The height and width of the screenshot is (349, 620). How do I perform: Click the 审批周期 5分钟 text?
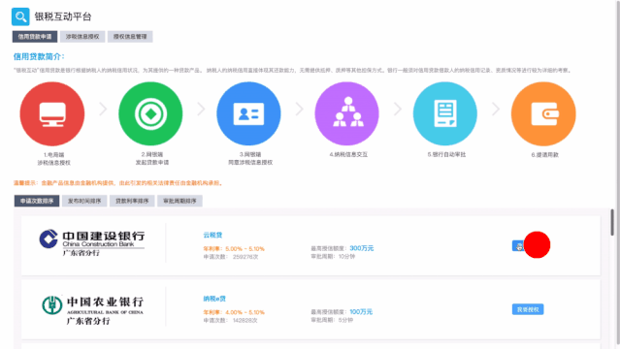pyautogui.click(x=332, y=320)
